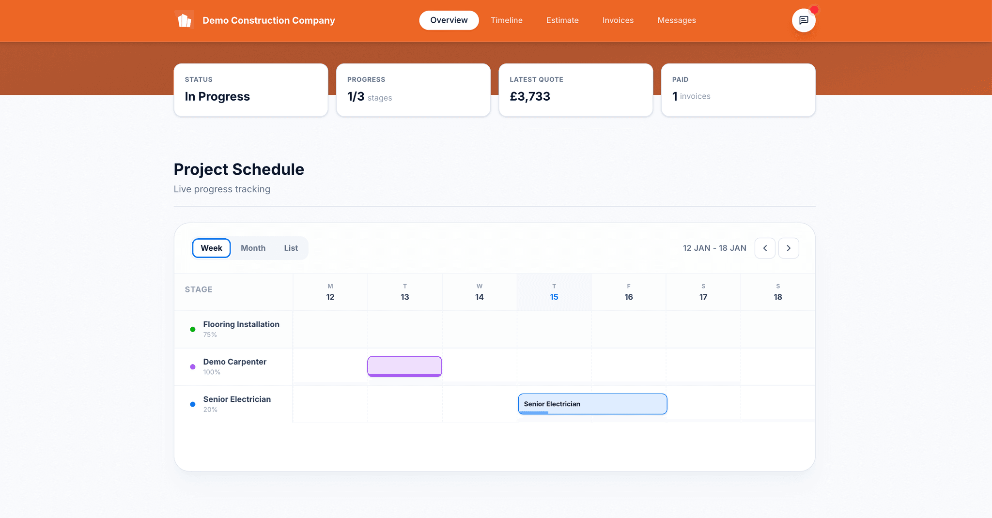
Task: Advance to next week with right chevron
Action: pos(789,248)
